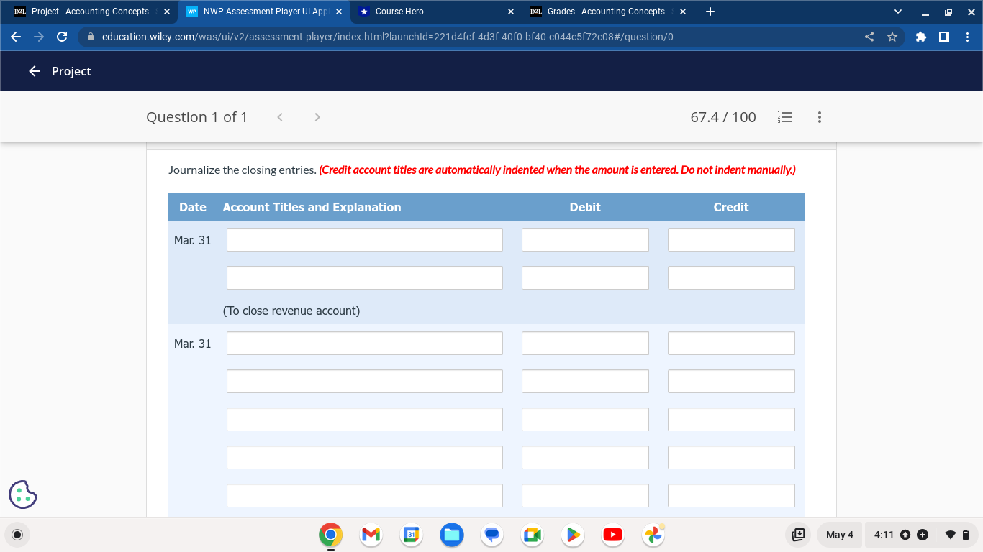Open Chrome extensions puzzle icon
This screenshot has width=983, height=552.
[921, 36]
